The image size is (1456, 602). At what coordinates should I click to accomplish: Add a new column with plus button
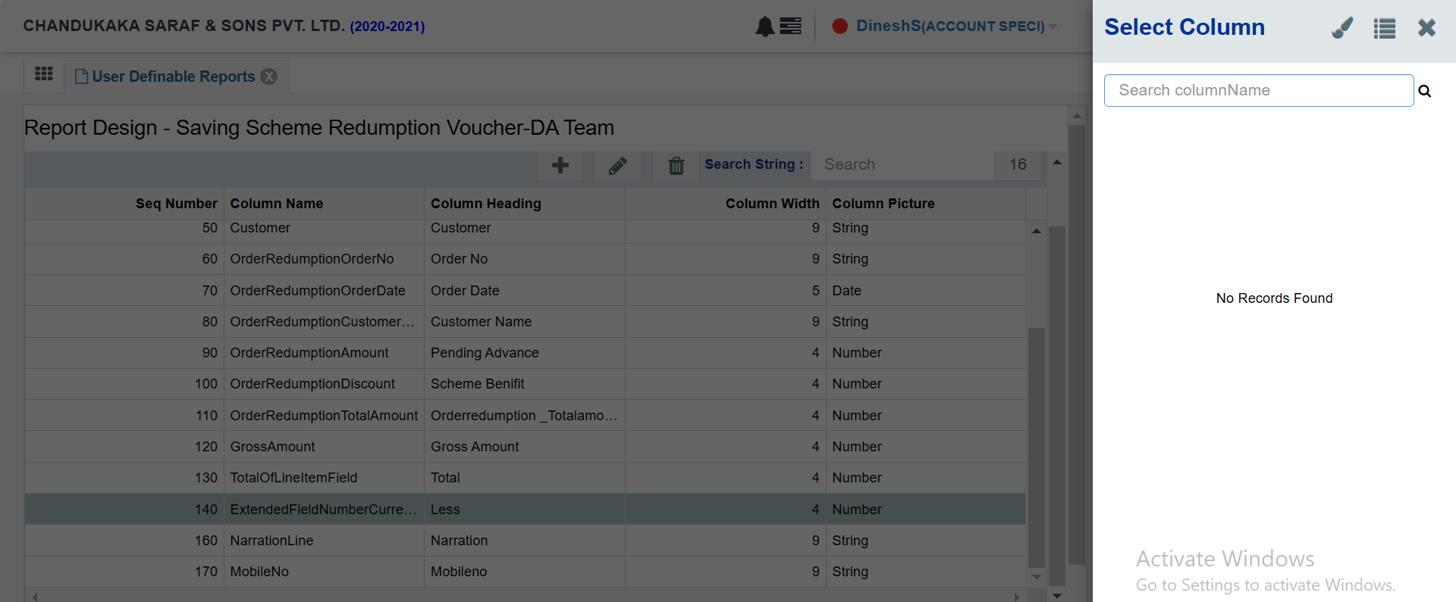(560, 165)
